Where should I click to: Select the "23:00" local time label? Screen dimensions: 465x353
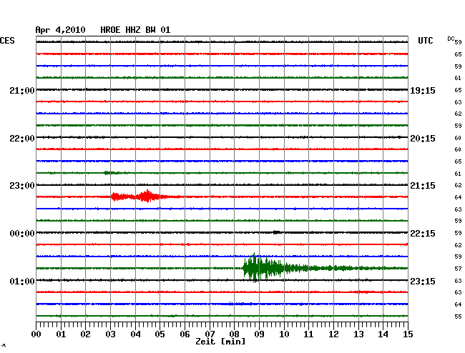click(22, 186)
